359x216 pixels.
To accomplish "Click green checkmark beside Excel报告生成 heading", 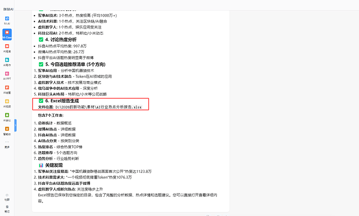I will click(41, 101).
